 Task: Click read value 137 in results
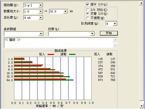coord(113,59)
